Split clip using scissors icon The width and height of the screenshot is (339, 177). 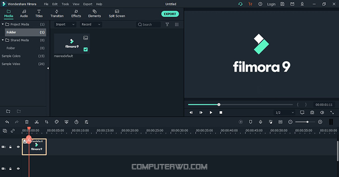click(x=37, y=122)
